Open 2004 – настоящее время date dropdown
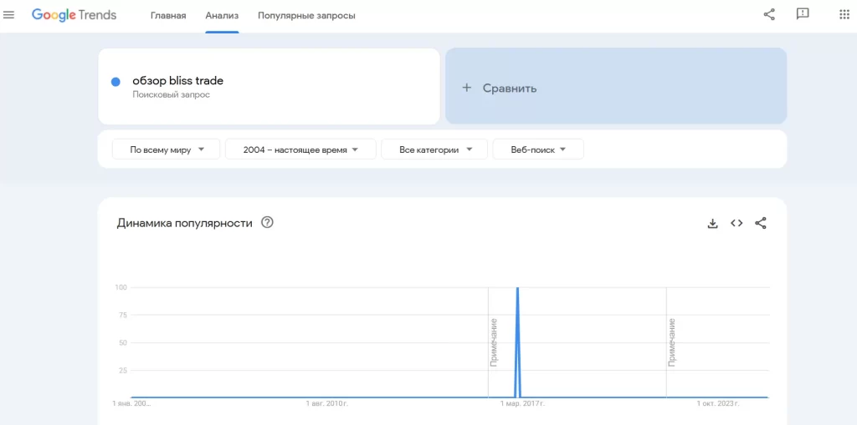857x425 pixels. (300, 149)
